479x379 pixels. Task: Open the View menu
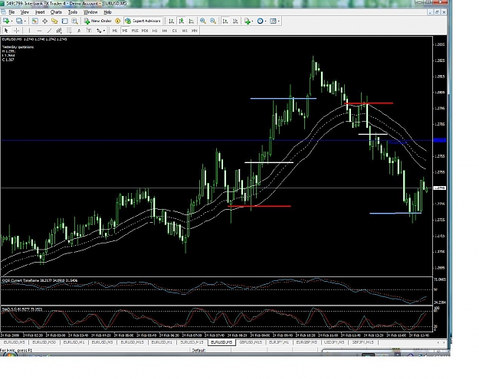25,12
